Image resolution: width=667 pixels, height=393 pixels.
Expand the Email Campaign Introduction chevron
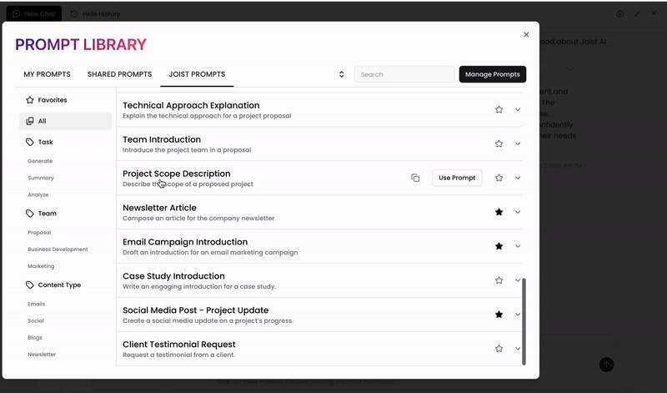[x=518, y=246]
